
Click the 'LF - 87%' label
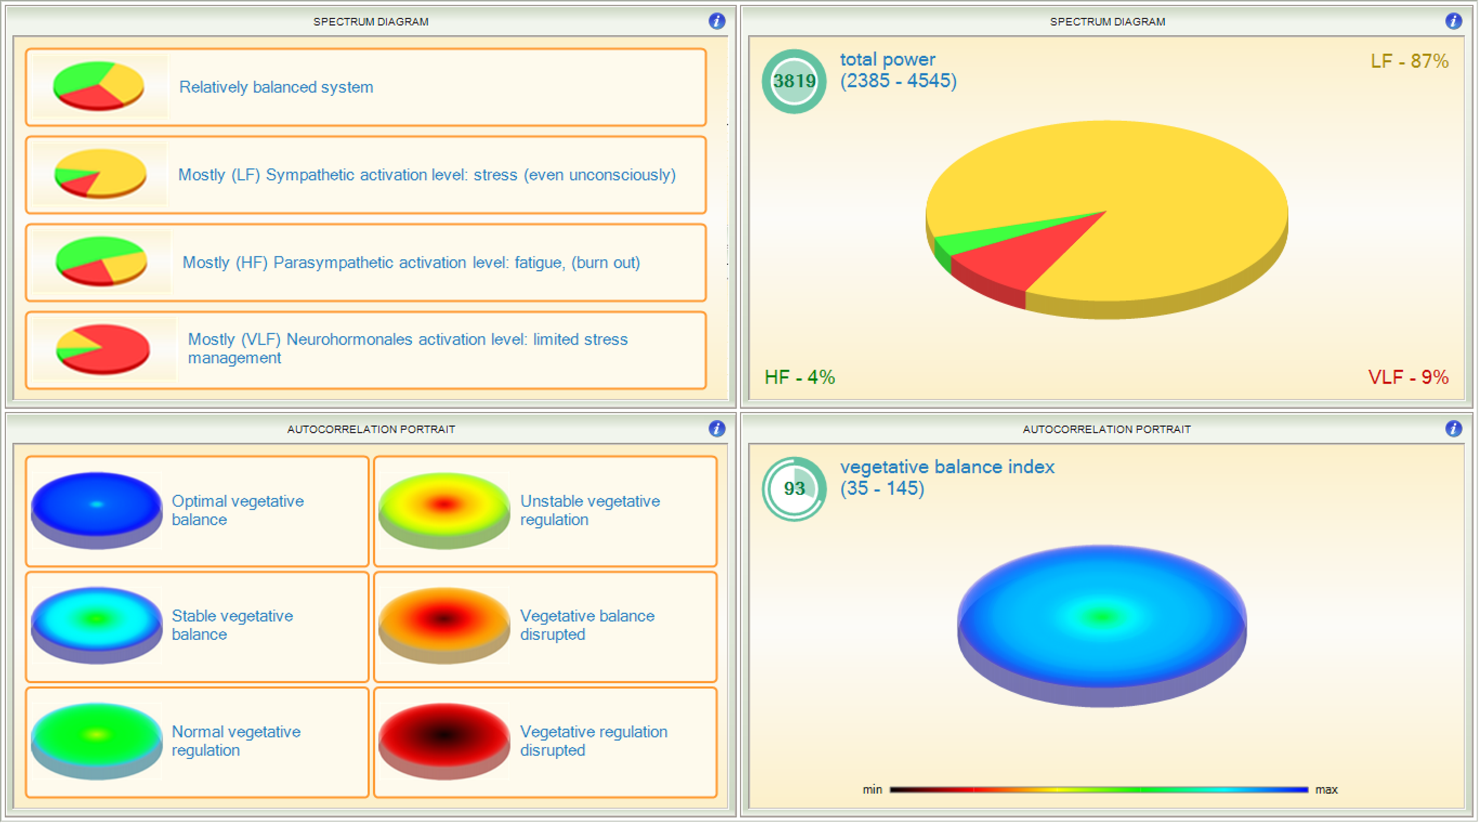pos(1409,60)
